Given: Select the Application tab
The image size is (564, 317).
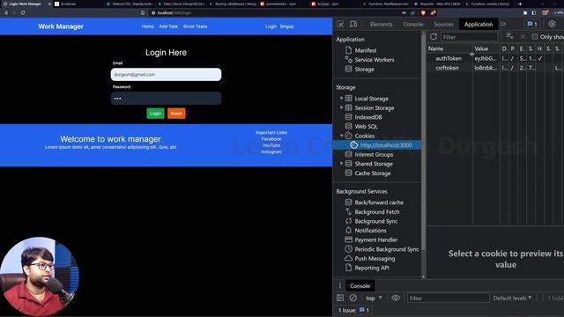Looking at the screenshot, I should (478, 24).
